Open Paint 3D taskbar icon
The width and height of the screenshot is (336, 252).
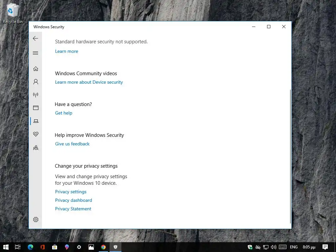[67, 247]
